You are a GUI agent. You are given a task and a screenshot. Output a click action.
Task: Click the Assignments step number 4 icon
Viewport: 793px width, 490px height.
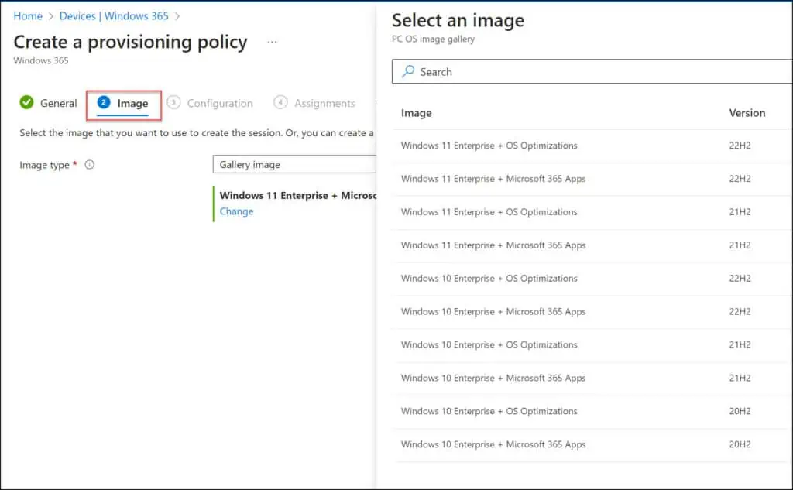pos(280,103)
